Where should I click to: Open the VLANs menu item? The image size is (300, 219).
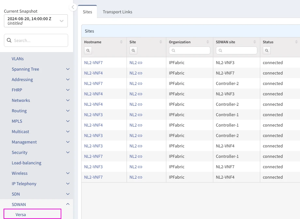click(x=18, y=59)
